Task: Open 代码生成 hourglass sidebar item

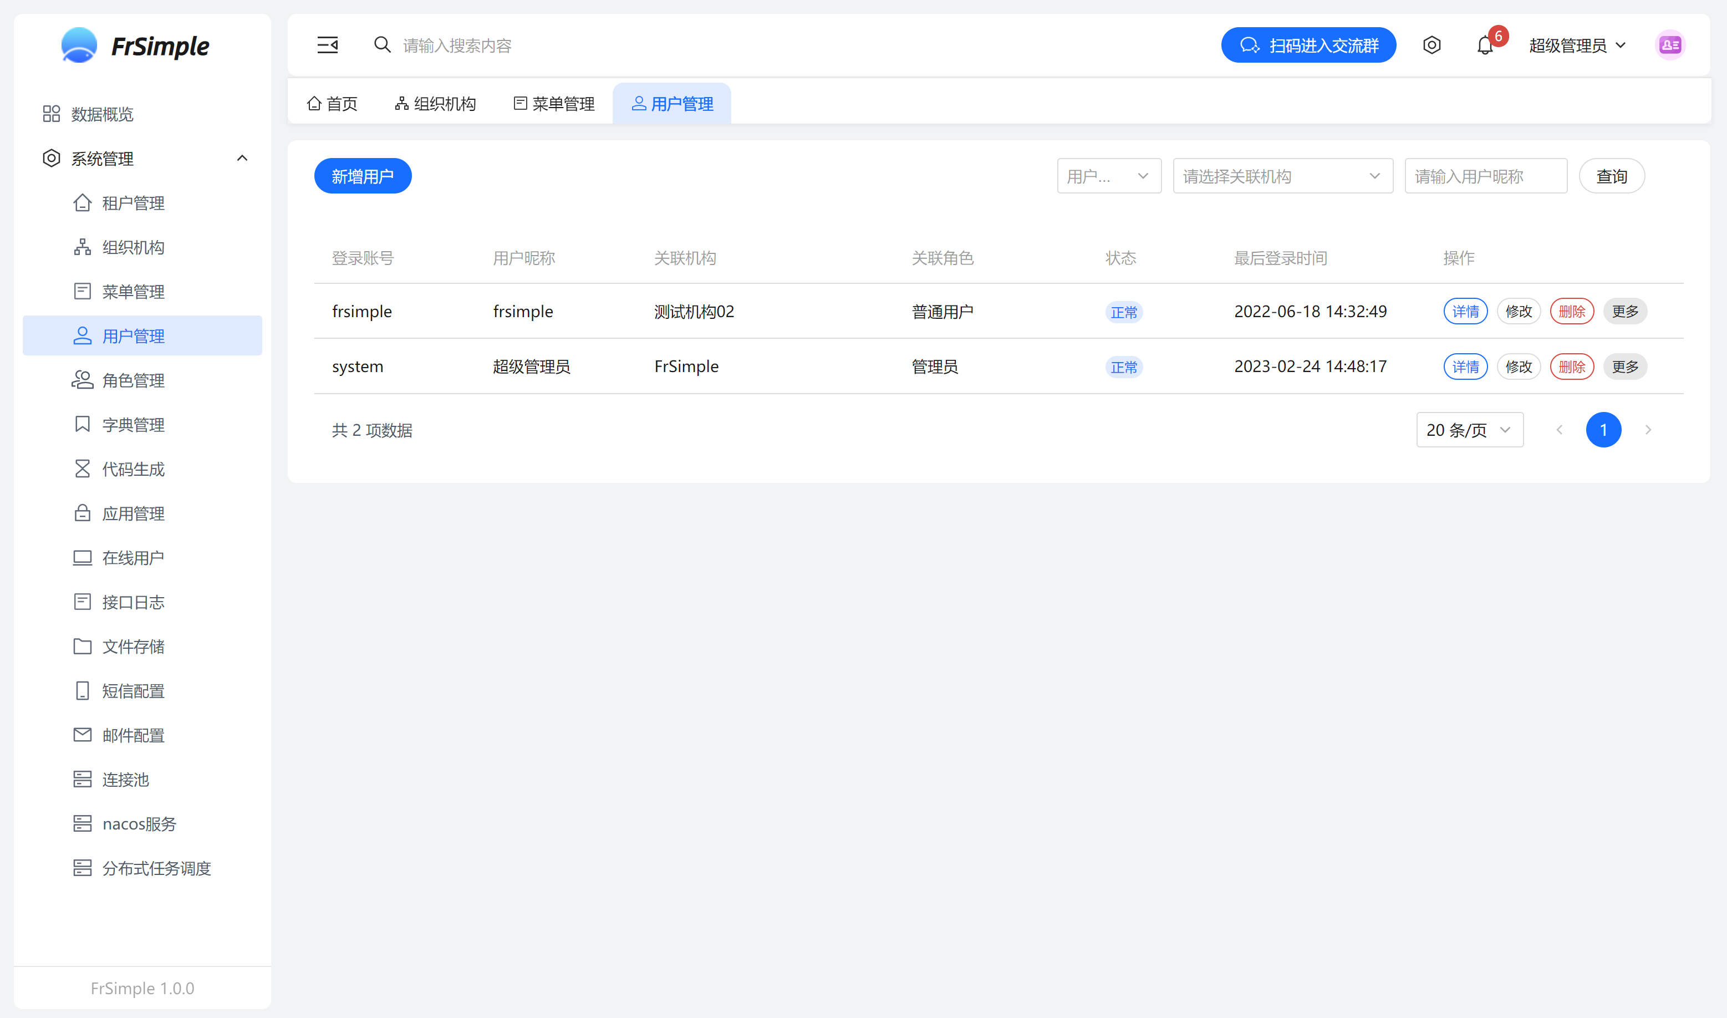Action: coord(133,469)
